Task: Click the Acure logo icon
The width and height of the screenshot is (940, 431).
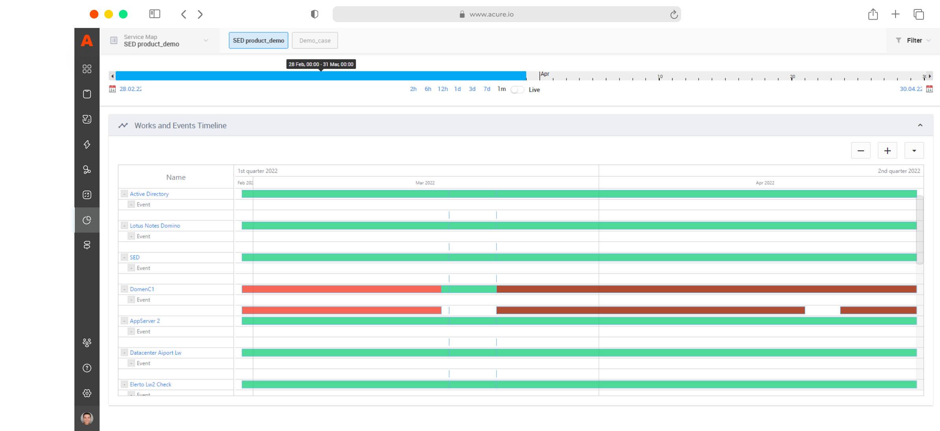Action: pos(87,41)
